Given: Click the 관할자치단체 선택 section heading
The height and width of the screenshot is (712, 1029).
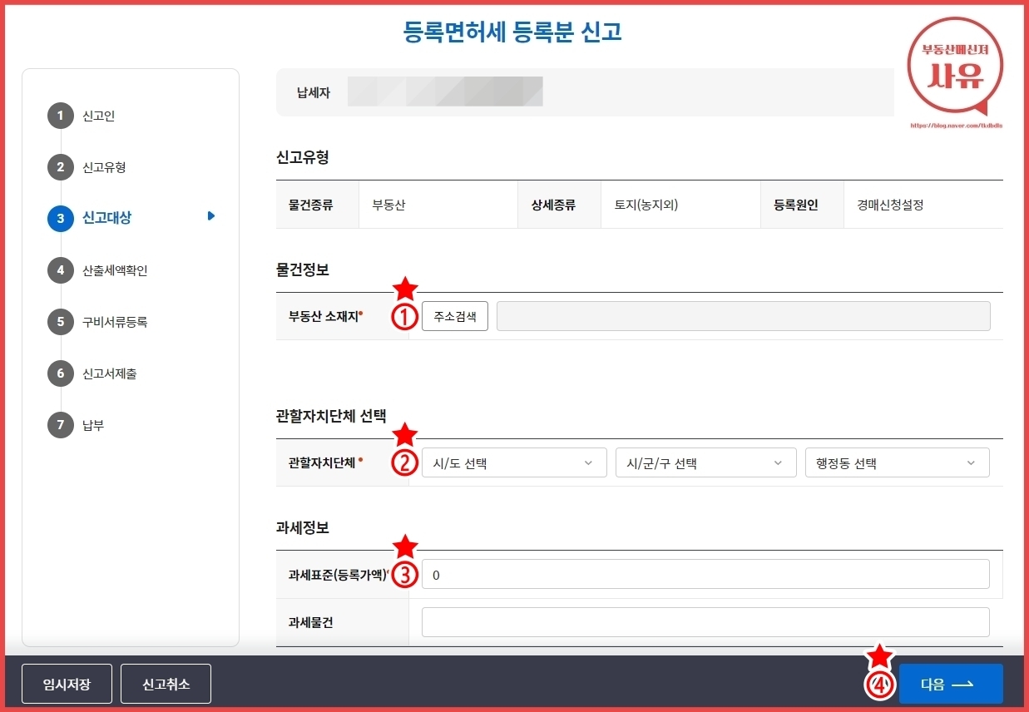Looking at the screenshot, I should point(331,417).
